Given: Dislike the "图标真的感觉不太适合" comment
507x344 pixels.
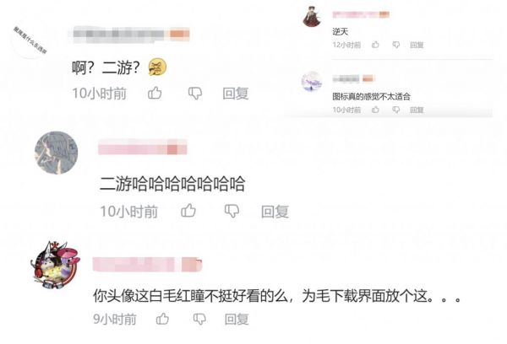Looking at the screenshot, I should point(396,110).
